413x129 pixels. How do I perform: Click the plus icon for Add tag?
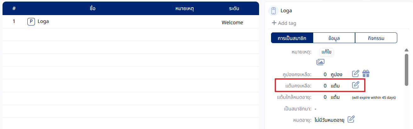[x=274, y=23]
